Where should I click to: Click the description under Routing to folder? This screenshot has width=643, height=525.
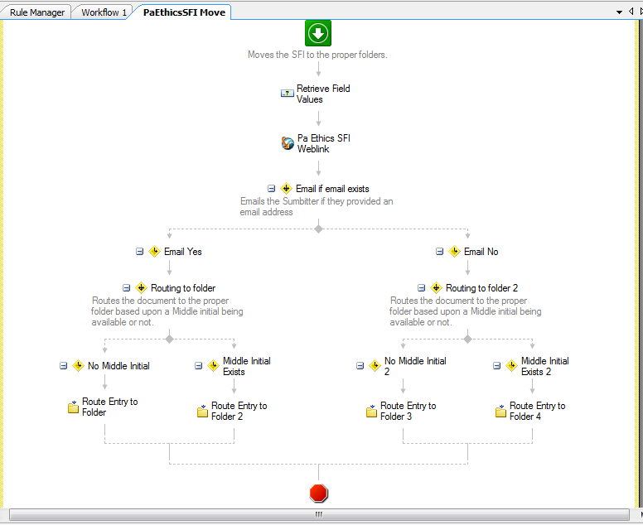click(167, 311)
